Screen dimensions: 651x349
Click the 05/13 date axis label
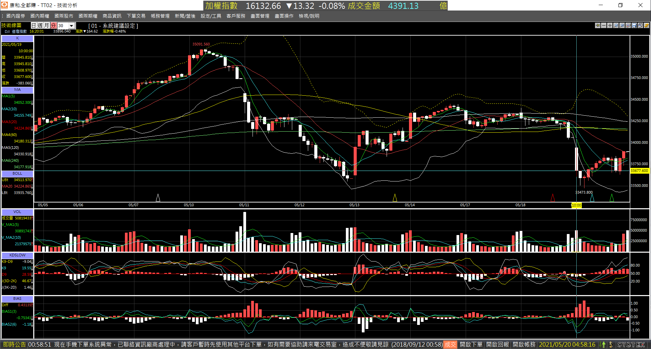tap(354, 205)
